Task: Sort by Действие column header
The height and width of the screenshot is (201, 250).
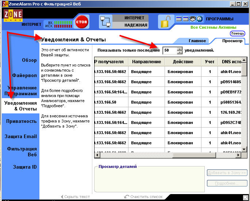Action: coord(183,61)
